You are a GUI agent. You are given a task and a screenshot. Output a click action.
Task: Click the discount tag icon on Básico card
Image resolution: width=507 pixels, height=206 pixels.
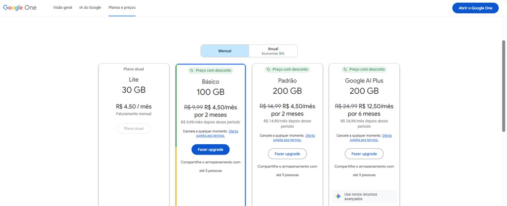192,70
